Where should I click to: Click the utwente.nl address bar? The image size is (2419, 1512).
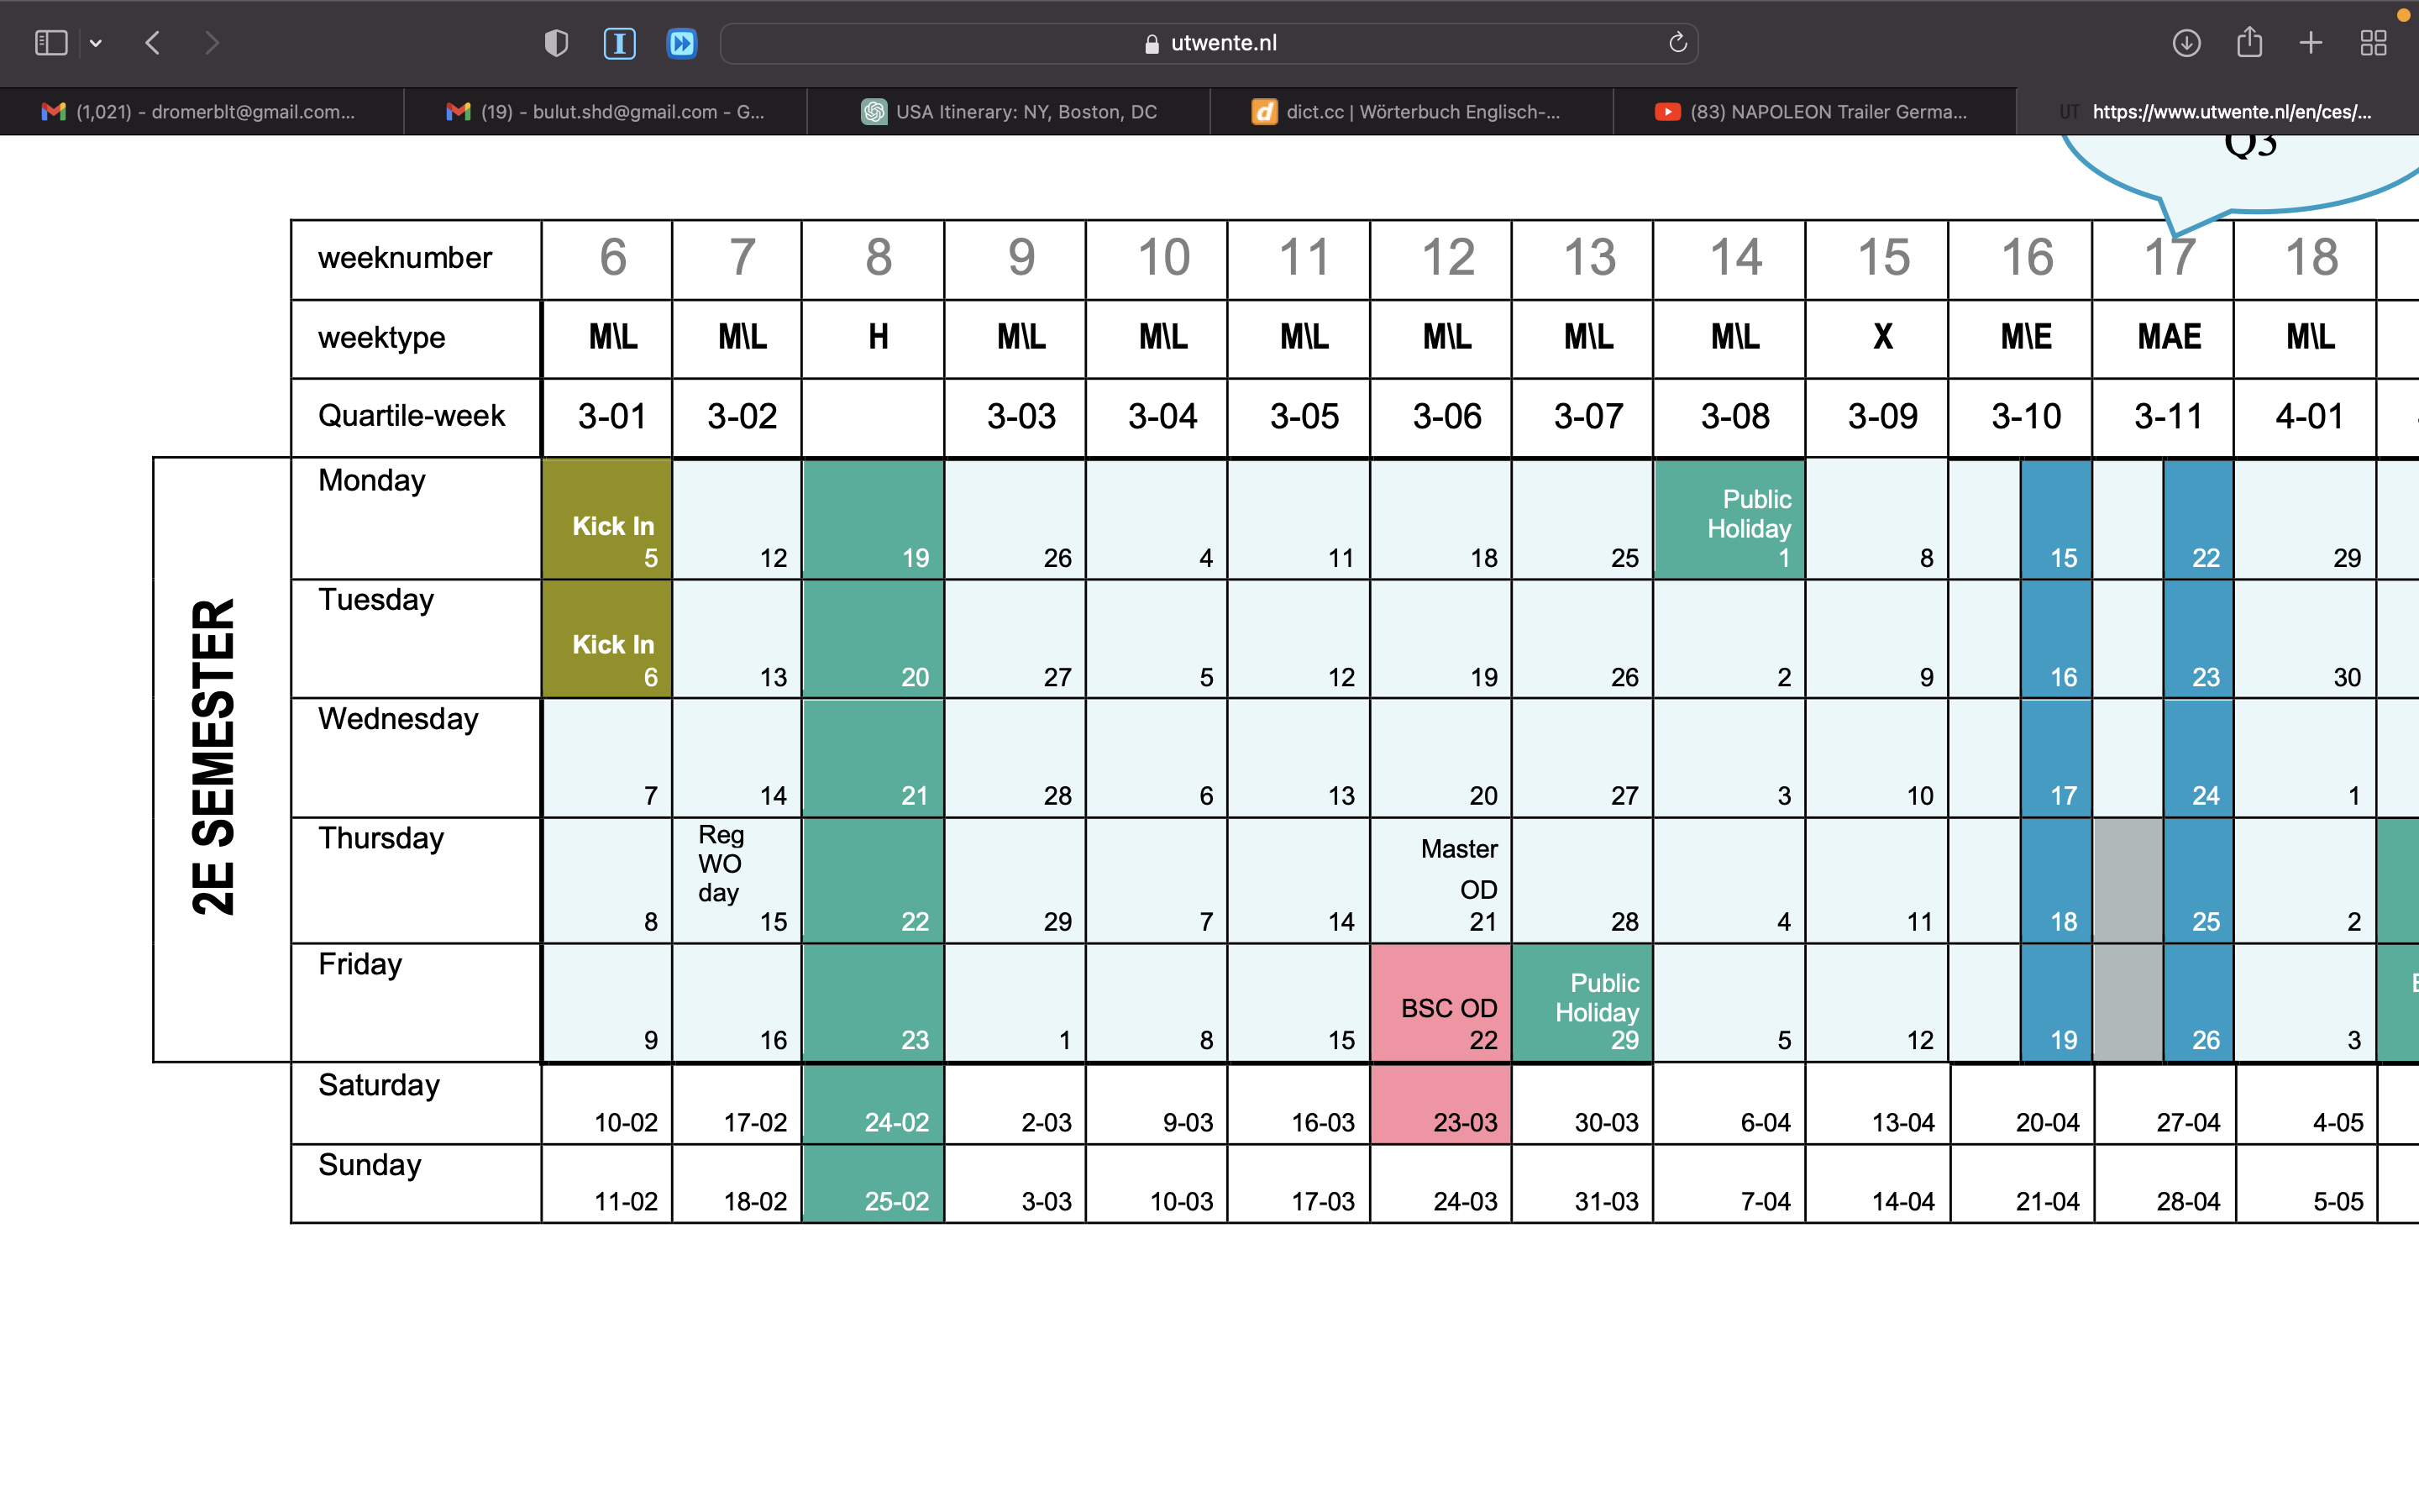point(1209,43)
